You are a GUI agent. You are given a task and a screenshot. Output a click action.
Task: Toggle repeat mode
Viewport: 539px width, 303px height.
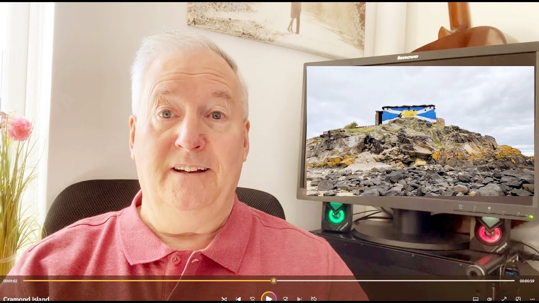pos(314,299)
